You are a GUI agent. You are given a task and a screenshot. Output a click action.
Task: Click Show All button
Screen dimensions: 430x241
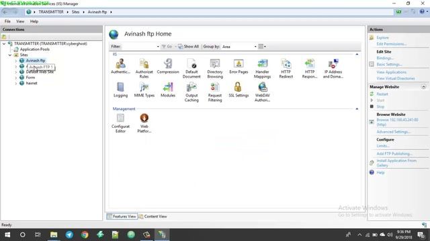[188, 47]
